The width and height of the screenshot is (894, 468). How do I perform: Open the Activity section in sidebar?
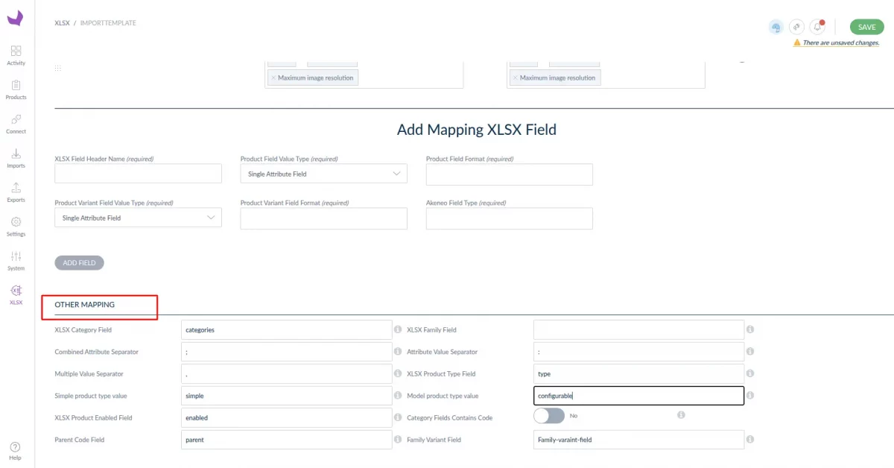pyautogui.click(x=16, y=54)
